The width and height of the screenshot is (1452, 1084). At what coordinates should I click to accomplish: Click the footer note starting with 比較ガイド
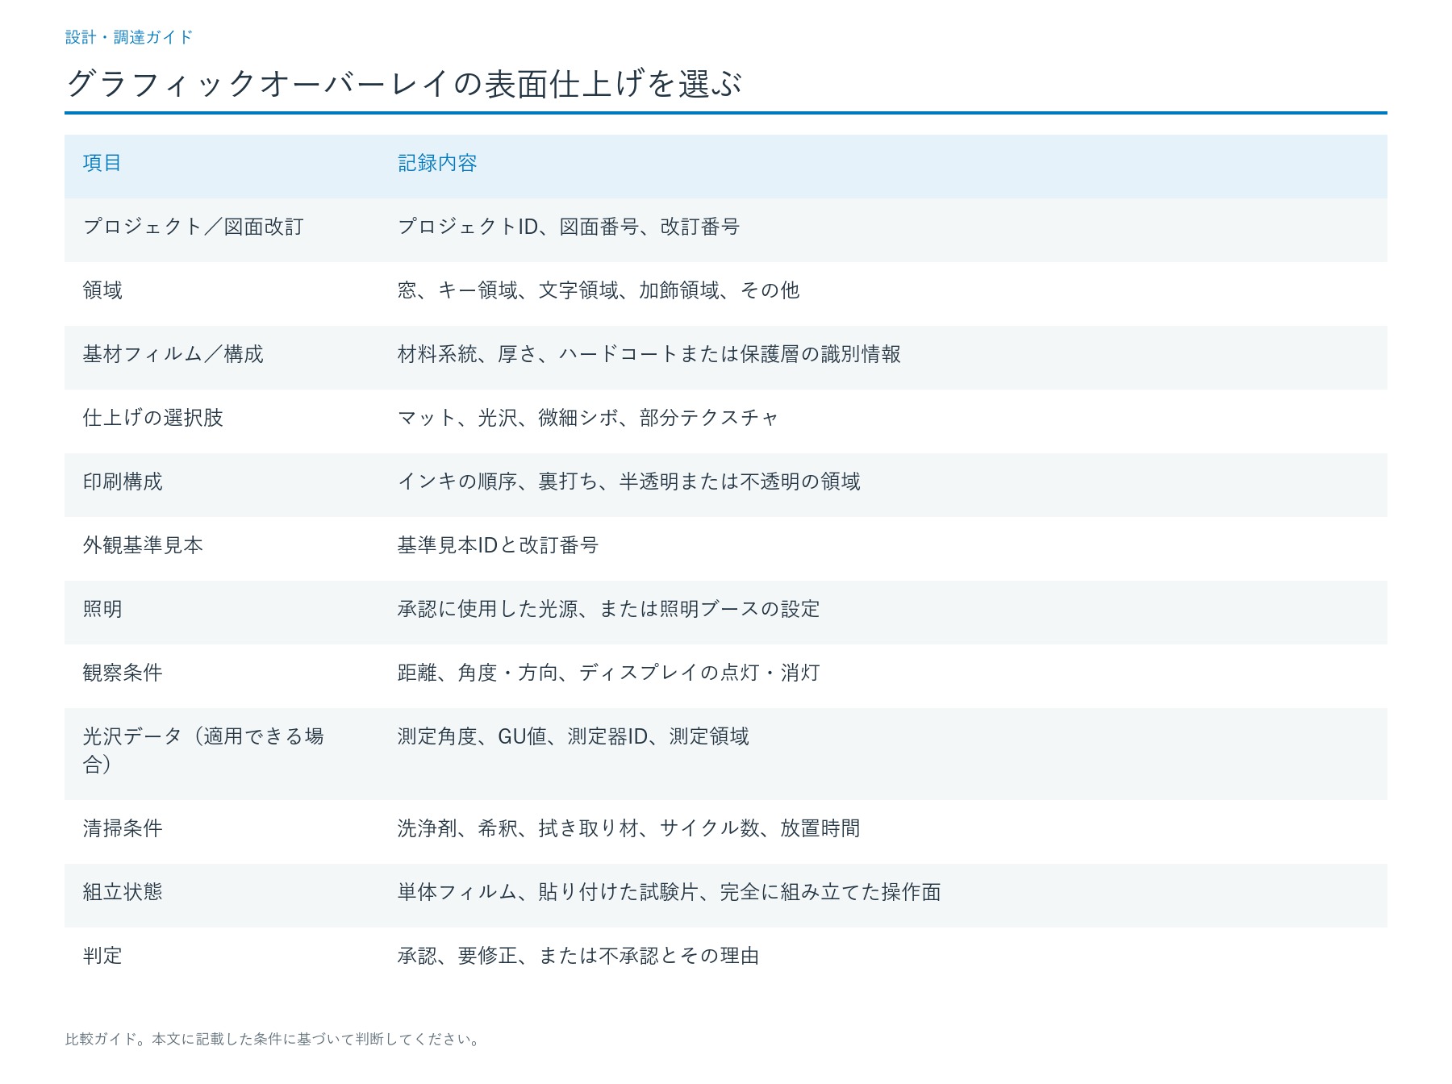click(273, 1039)
